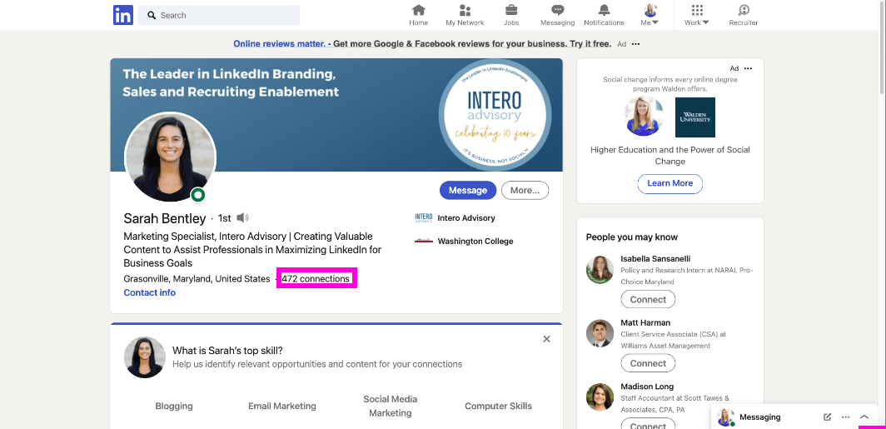
Task: Click the 'People you may know' heading
Action: 632,237
